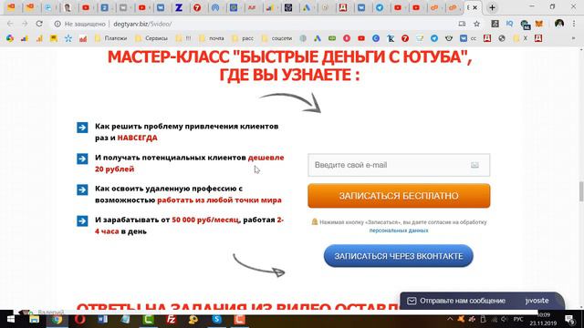Bookmark this page with the star icon
The height and width of the screenshot is (328, 584).
[476, 24]
